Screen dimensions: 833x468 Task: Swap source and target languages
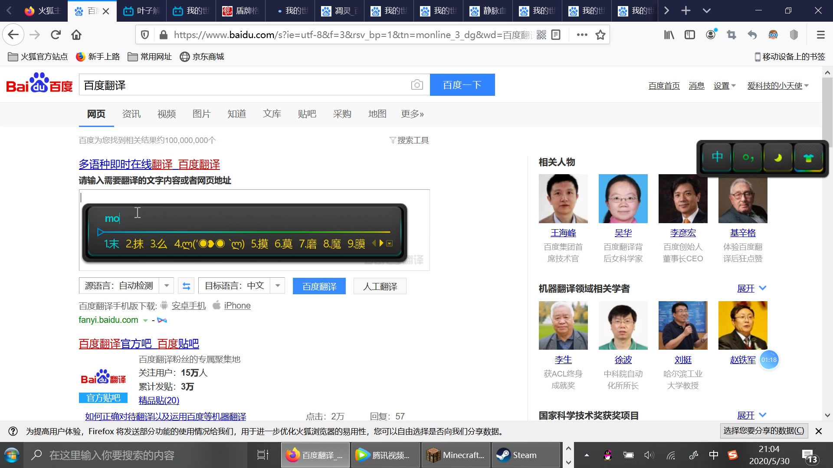(186, 286)
